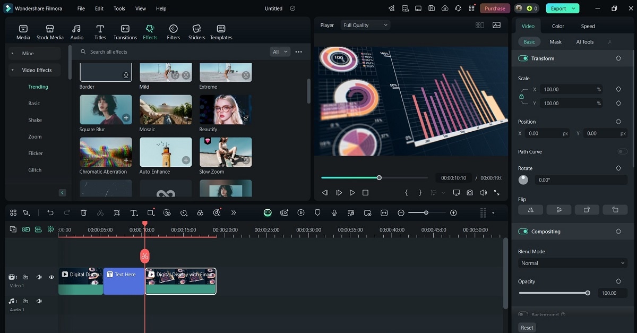Add keyframe for Transform section
Screen dimensions: 637x333
coord(618,58)
